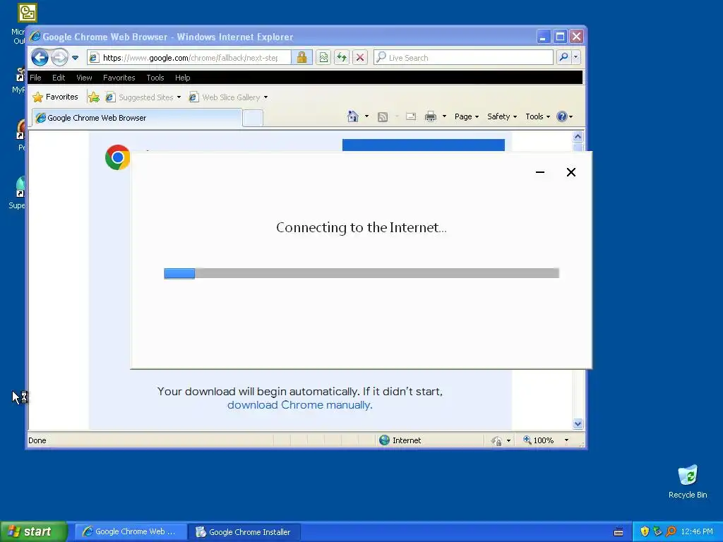Open the Edit menu
This screenshot has height=542, width=723.
coord(59,78)
